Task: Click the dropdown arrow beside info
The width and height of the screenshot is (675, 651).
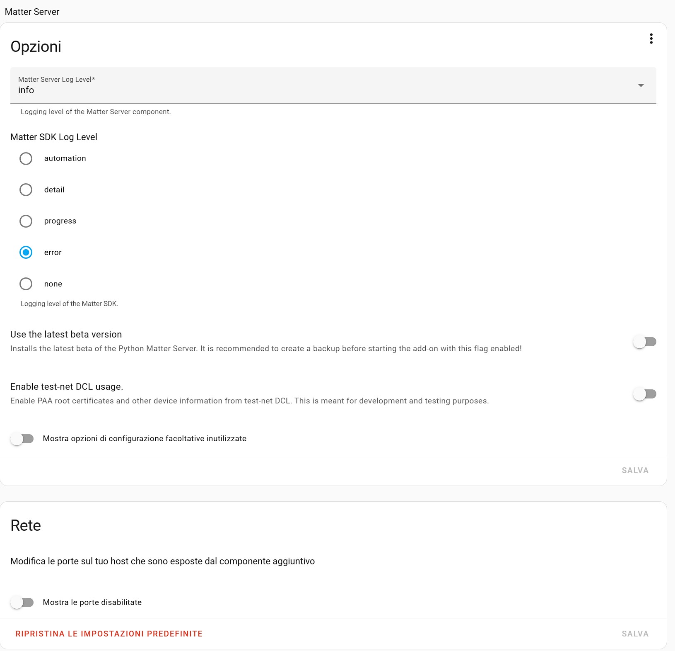Action: point(641,85)
